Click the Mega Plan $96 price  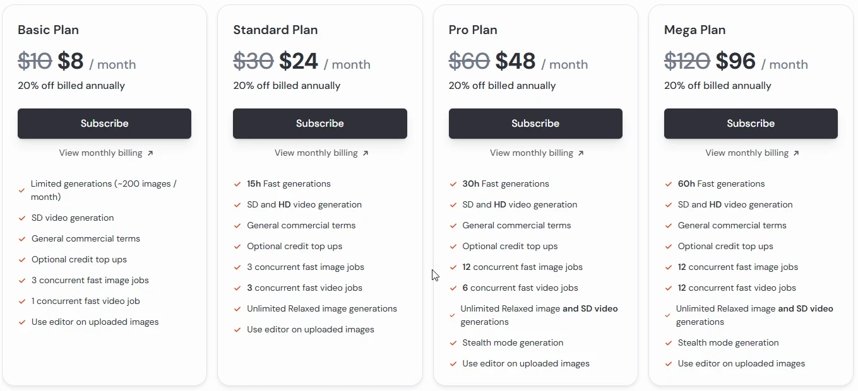(x=736, y=61)
